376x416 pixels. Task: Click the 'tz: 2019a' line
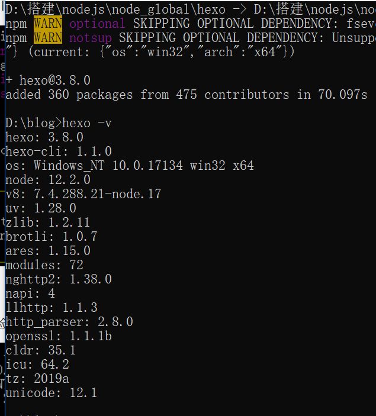(x=37, y=379)
